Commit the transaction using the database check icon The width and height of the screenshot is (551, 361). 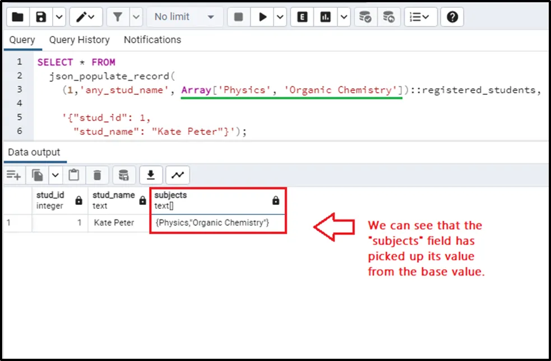(365, 17)
